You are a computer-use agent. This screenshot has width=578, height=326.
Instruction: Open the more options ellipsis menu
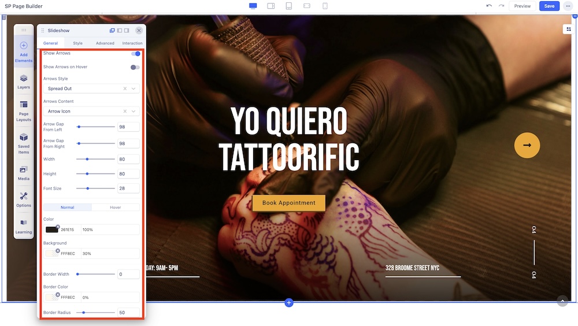click(568, 6)
